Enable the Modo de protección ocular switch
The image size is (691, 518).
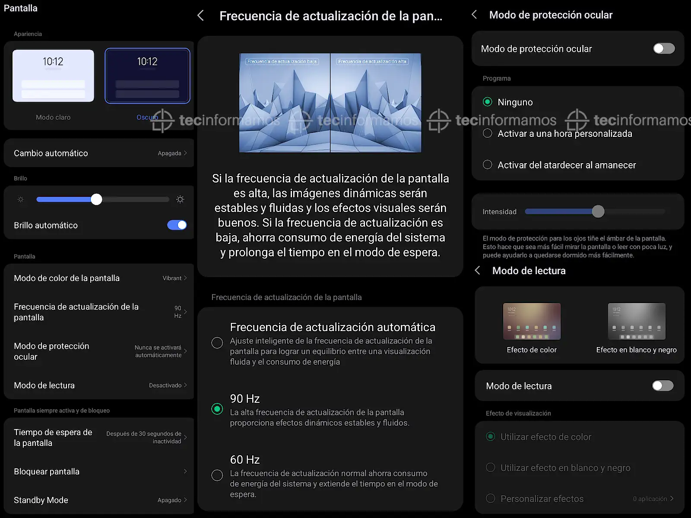coord(663,48)
